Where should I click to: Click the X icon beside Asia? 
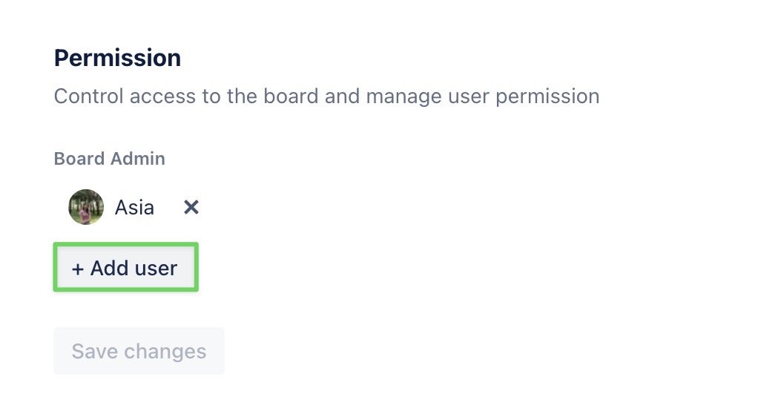coord(191,208)
